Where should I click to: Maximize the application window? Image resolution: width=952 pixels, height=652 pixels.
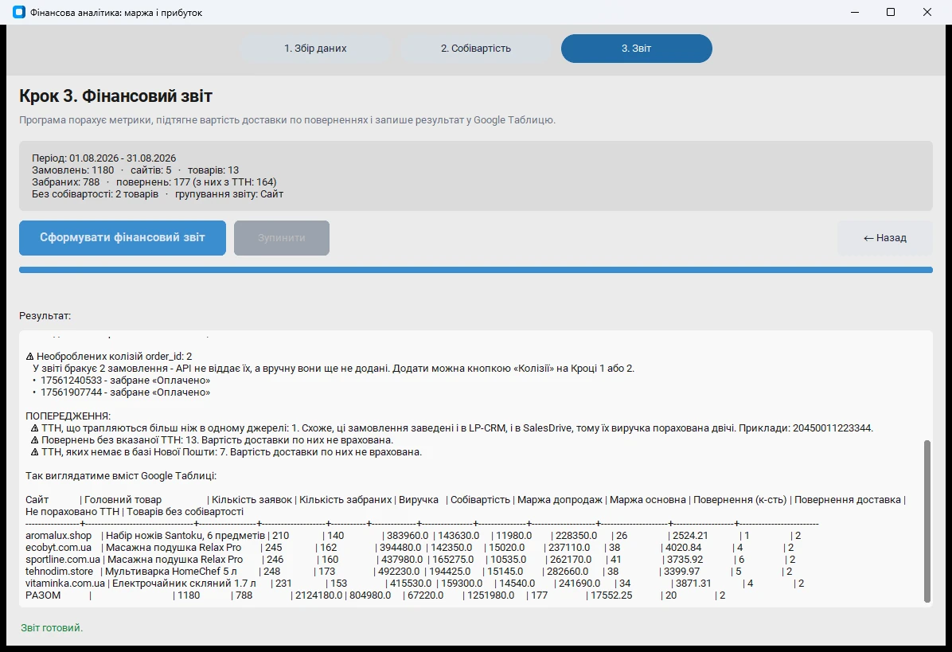pyautogui.click(x=891, y=12)
